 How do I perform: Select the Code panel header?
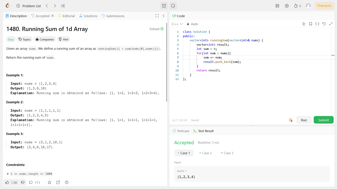coord(178,16)
